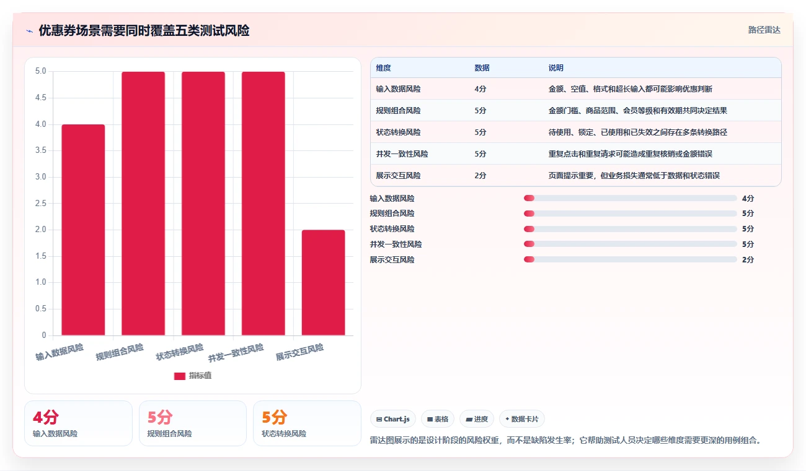The height and width of the screenshot is (471, 806).
Task: Click the 数据 column header
Action: [482, 68]
